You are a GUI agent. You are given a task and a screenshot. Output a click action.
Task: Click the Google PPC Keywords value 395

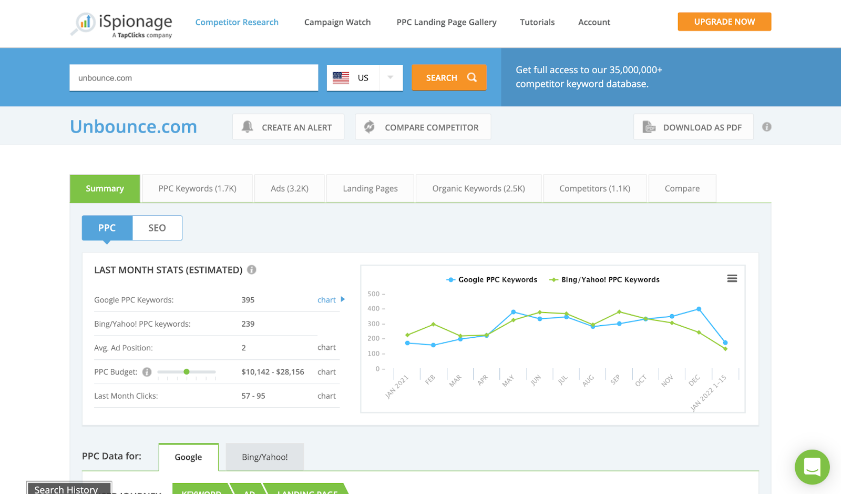pyautogui.click(x=248, y=300)
